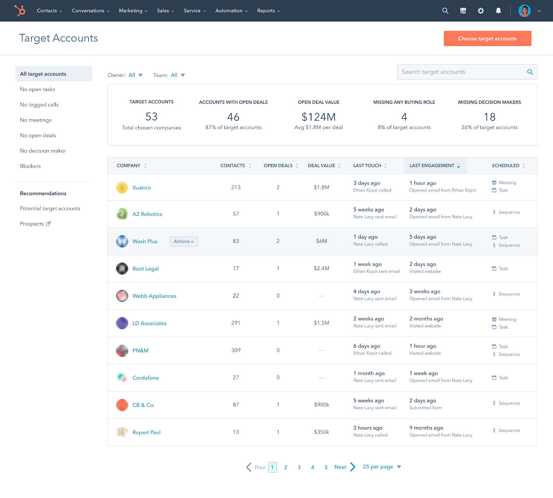The width and height of the screenshot is (553, 498).
Task: Open notifications bell icon
Action: 498,11
